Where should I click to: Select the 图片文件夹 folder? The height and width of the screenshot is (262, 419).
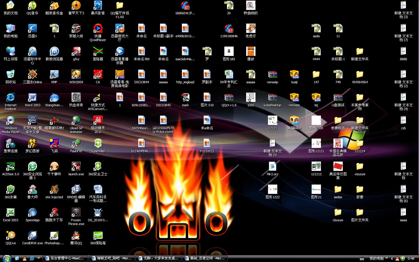tap(360, 215)
